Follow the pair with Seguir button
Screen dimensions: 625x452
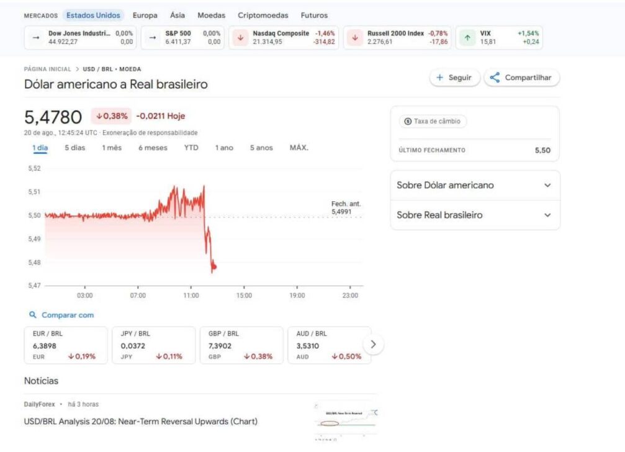pos(454,78)
